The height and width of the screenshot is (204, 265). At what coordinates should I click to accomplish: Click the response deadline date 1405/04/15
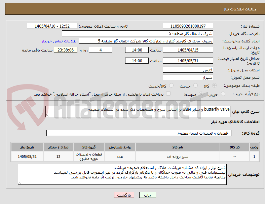tap(188, 50)
